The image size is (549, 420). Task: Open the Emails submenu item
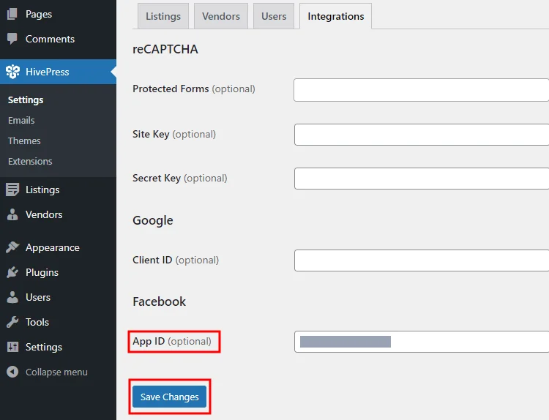[x=21, y=121]
